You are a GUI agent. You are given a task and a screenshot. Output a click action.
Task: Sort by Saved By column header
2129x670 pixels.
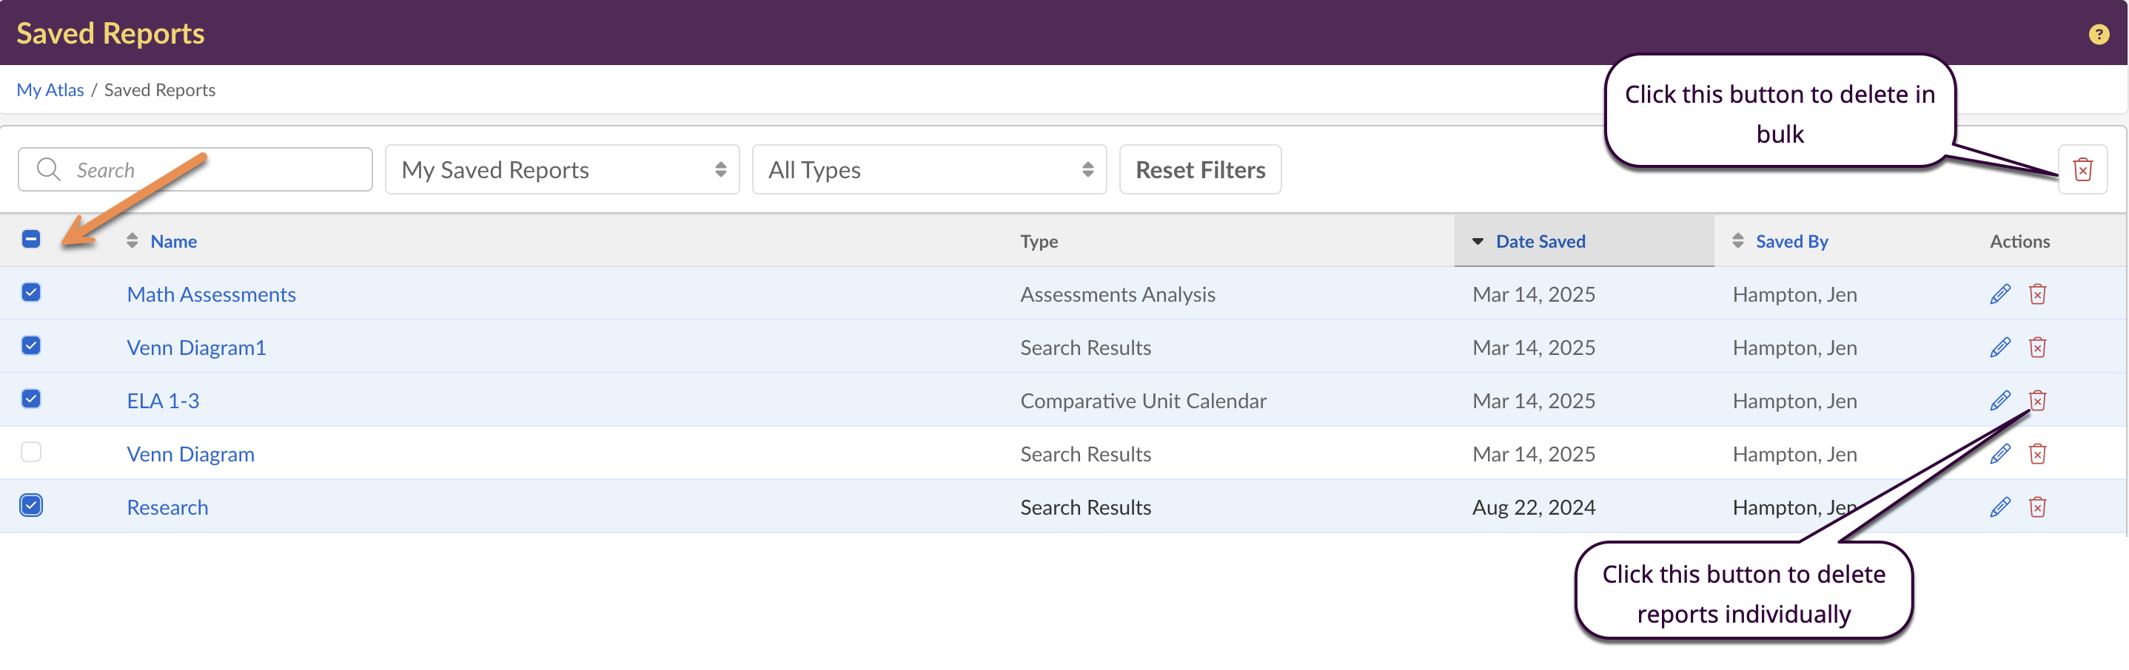click(1791, 241)
